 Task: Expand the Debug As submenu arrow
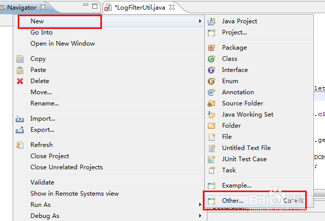[x=201, y=216]
